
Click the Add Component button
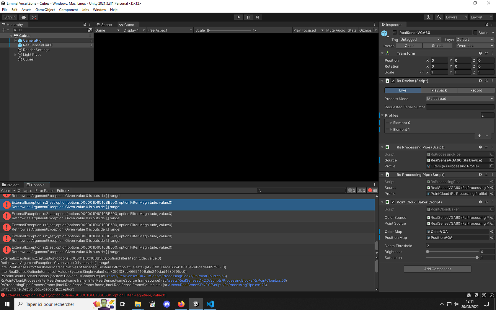click(x=437, y=269)
